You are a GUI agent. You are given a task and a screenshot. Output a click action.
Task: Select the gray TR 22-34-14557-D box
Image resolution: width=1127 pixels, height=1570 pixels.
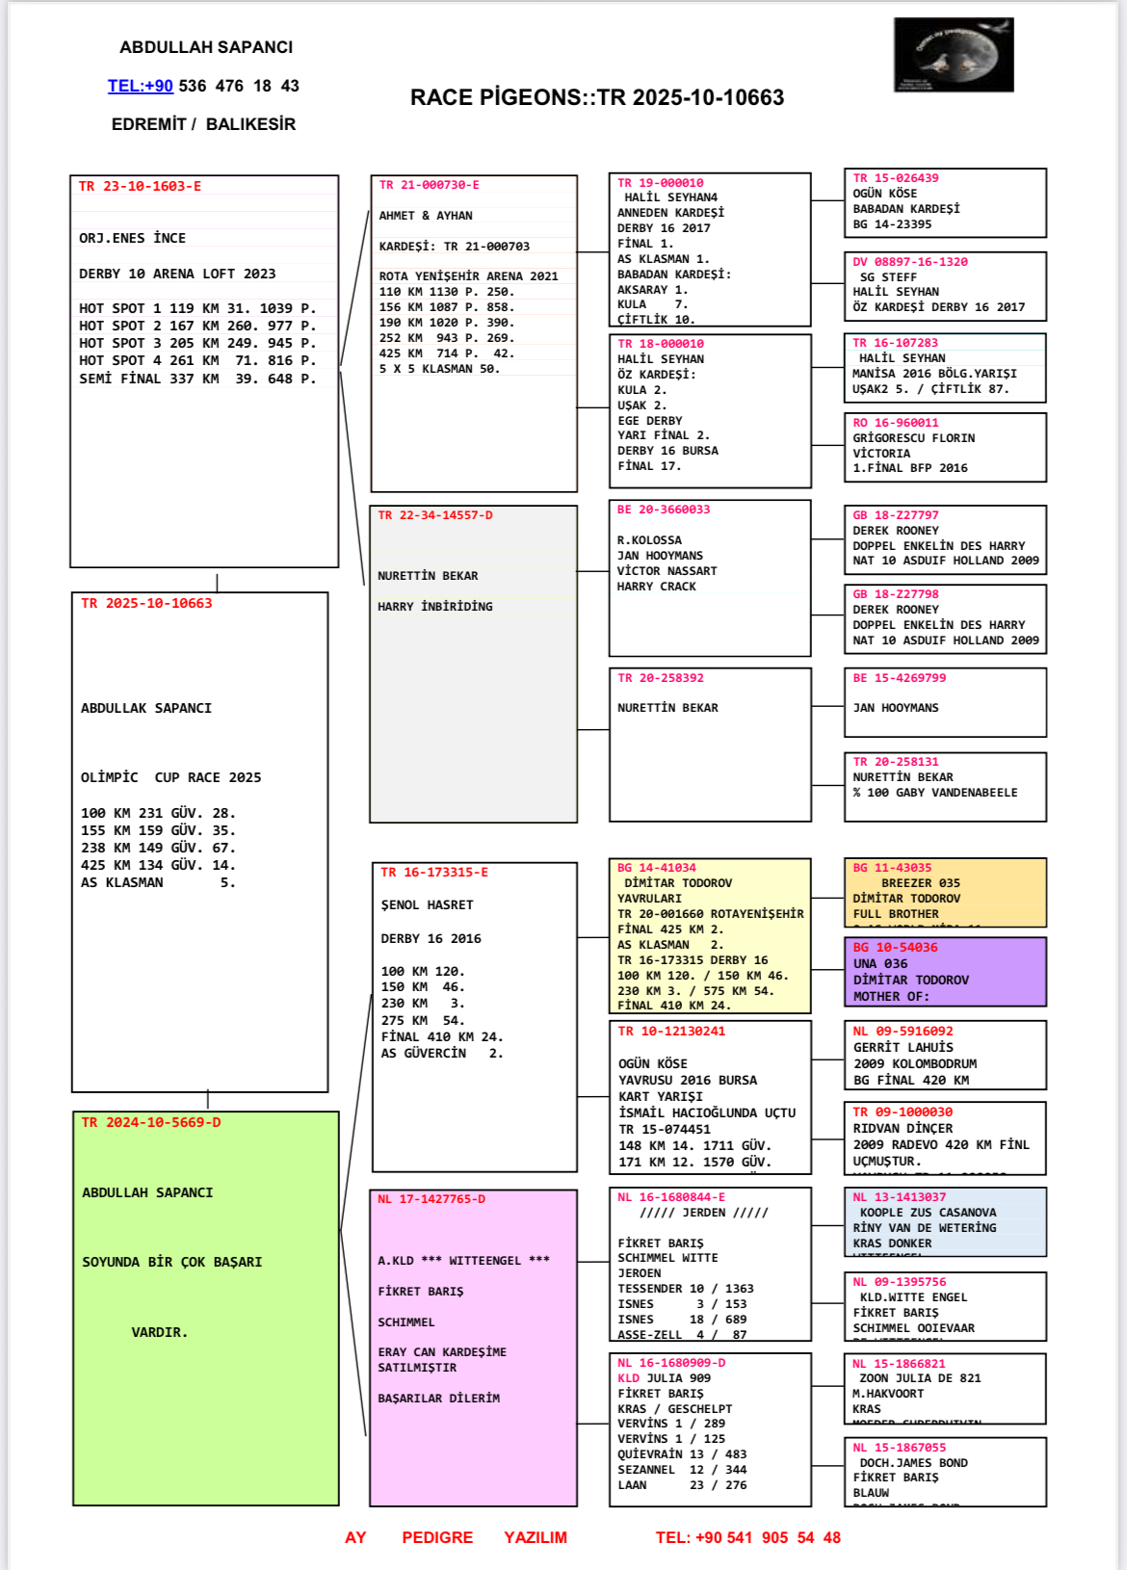click(x=473, y=664)
